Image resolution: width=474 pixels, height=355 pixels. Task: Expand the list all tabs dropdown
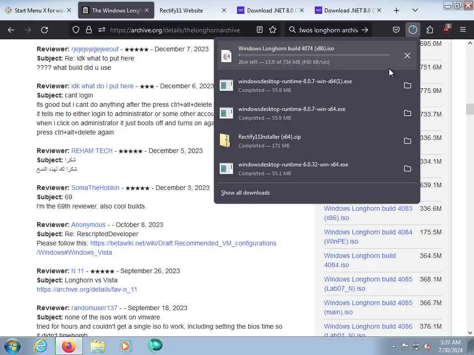pyautogui.click(x=415, y=10)
